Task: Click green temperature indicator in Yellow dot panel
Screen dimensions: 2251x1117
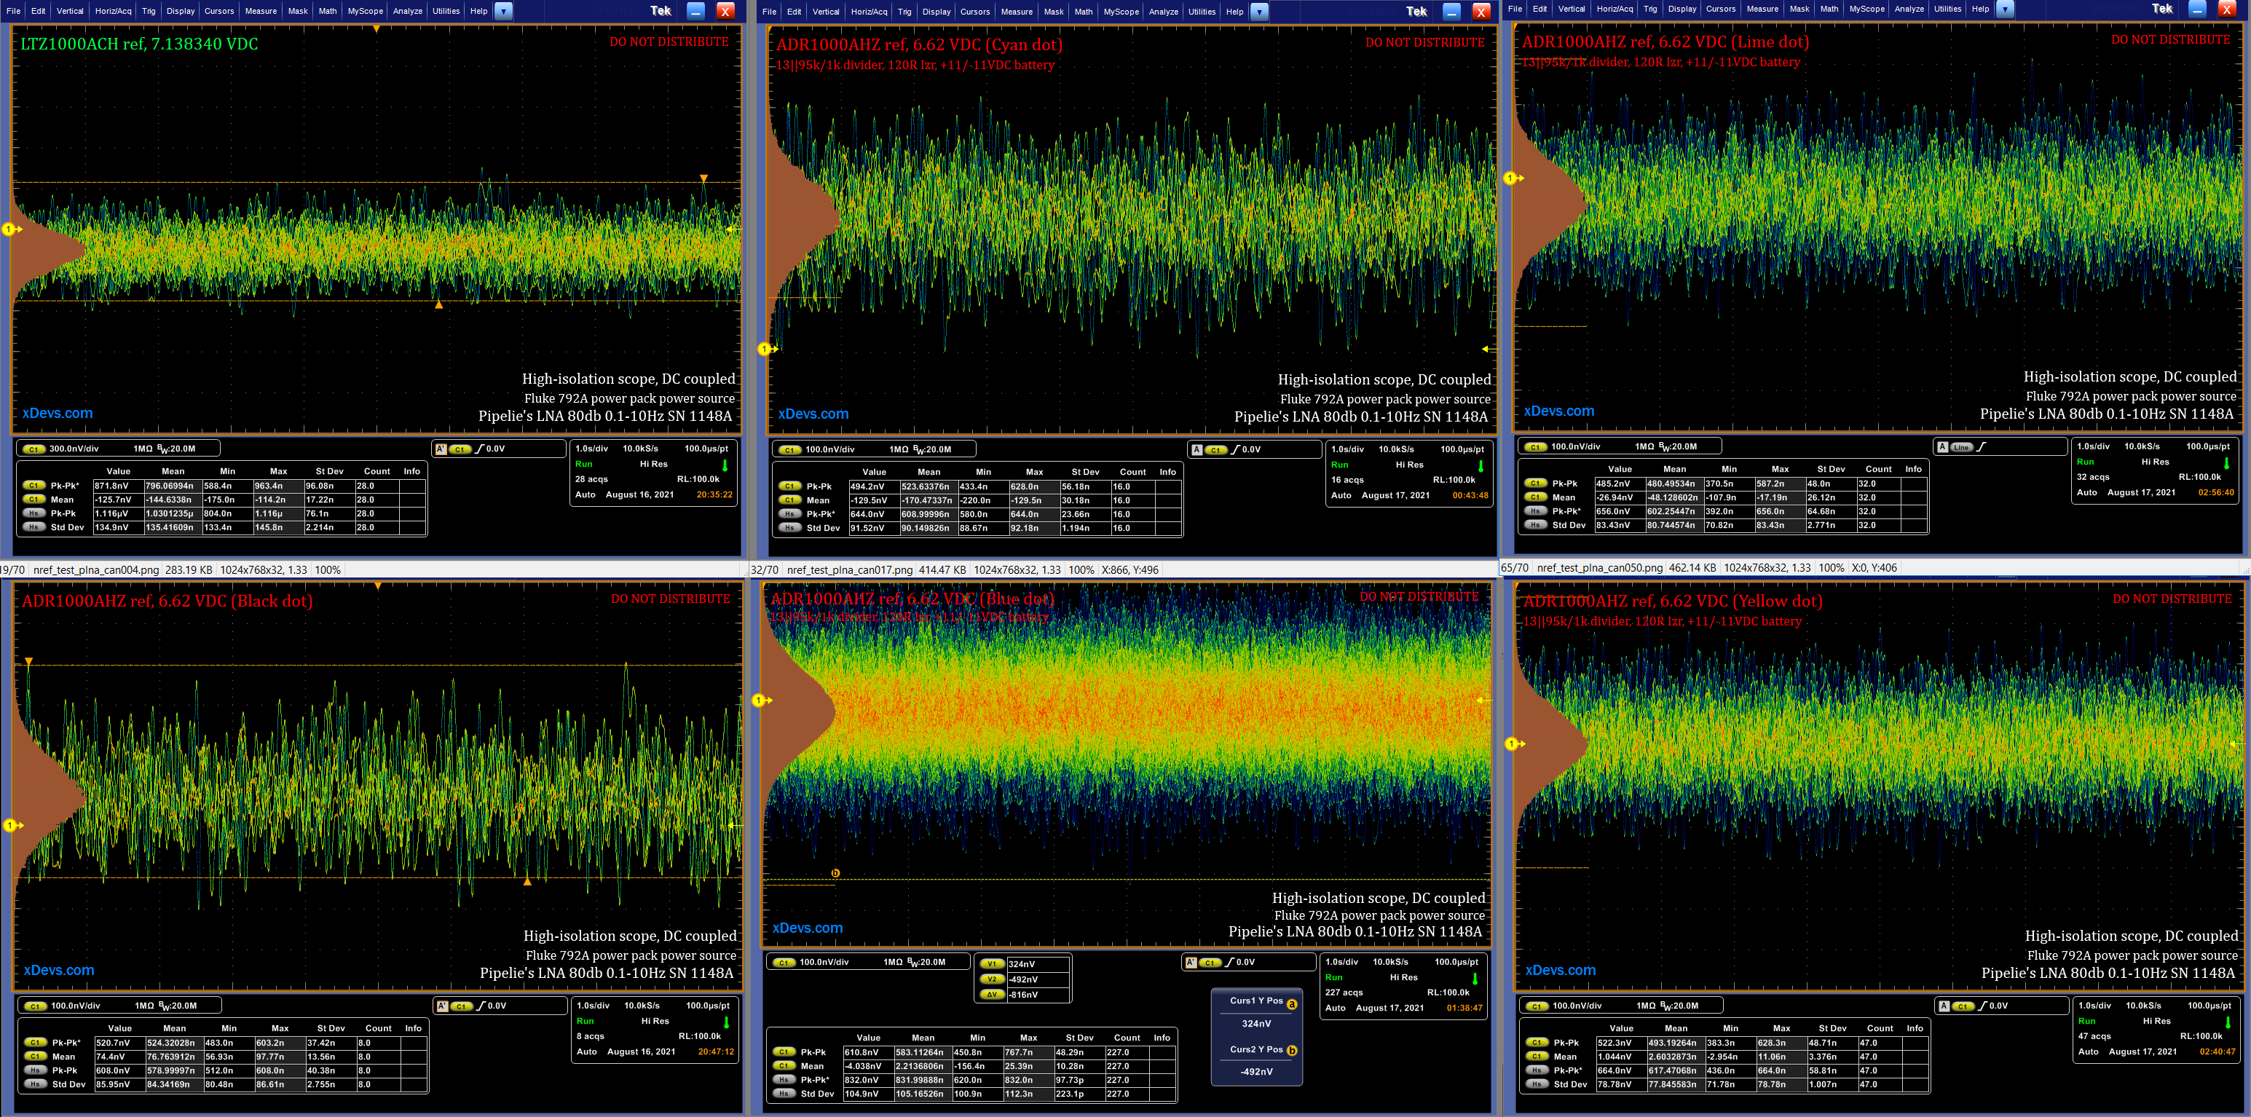Action: 2228,1022
